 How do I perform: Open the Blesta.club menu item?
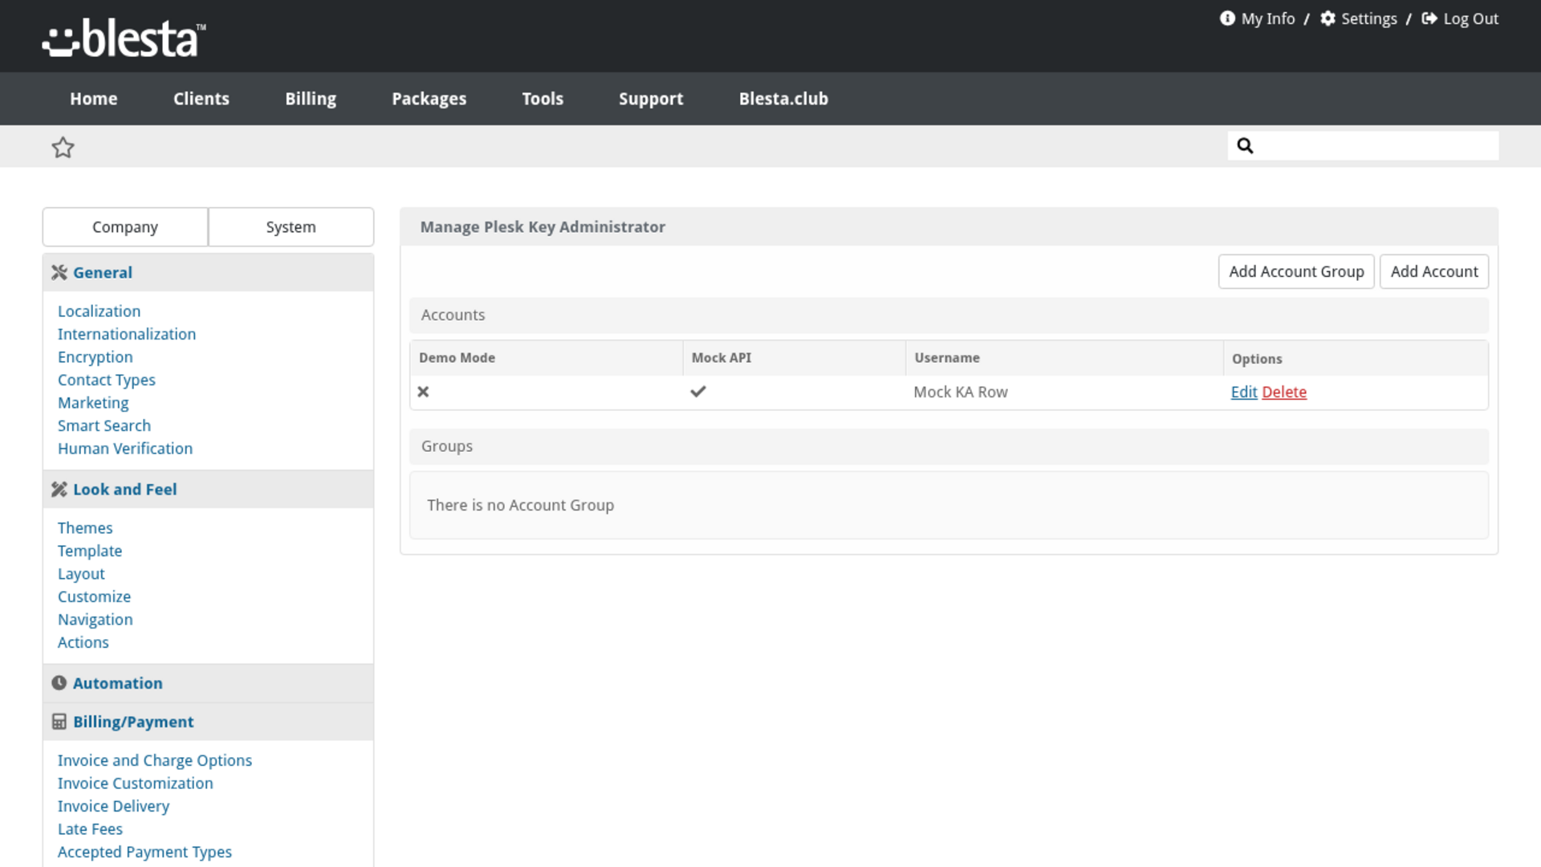pos(783,99)
